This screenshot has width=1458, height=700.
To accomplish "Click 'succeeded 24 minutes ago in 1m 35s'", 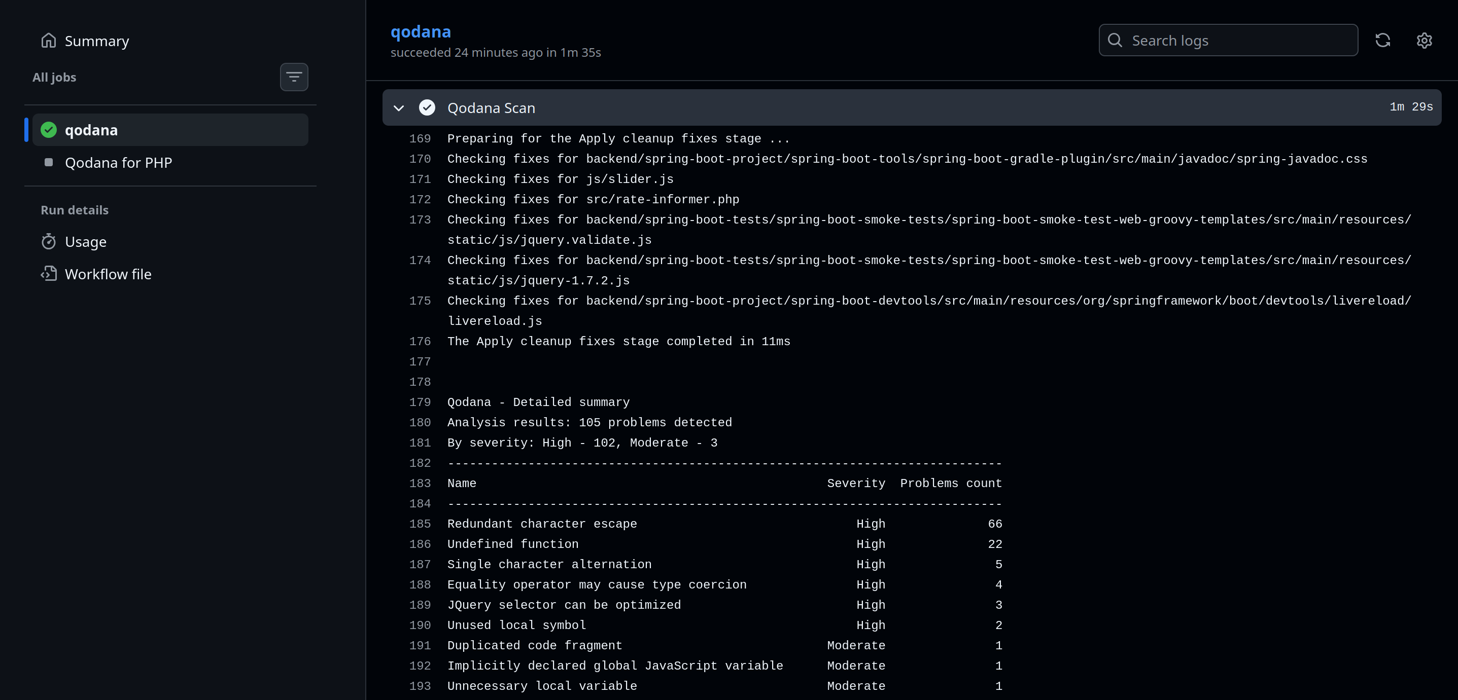I will point(496,53).
